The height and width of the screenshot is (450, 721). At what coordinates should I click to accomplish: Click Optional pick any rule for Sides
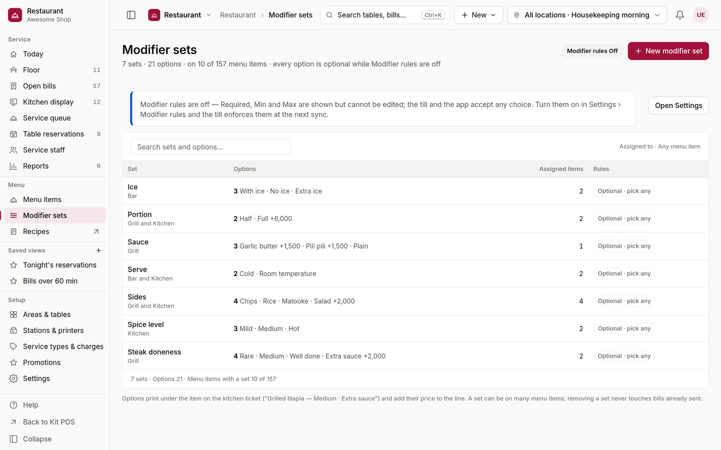pos(624,301)
